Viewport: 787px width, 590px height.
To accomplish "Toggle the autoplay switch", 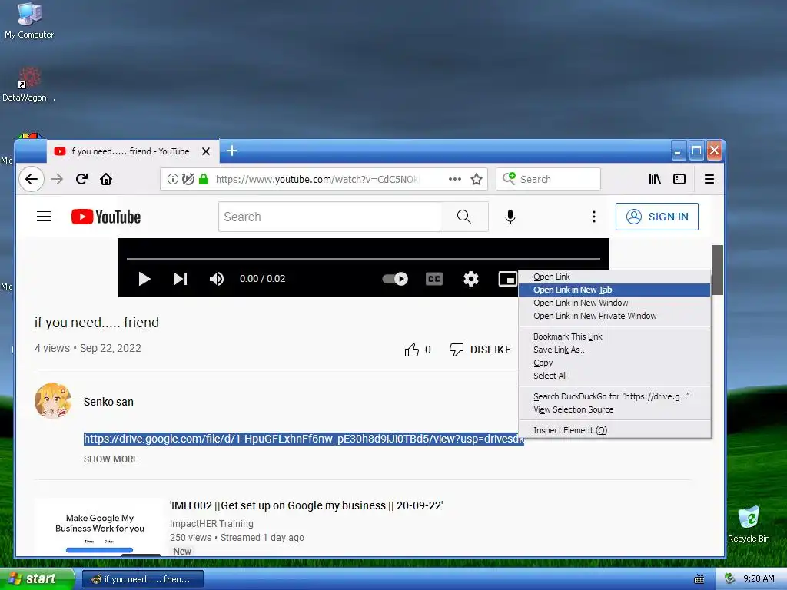I will coord(395,279).
